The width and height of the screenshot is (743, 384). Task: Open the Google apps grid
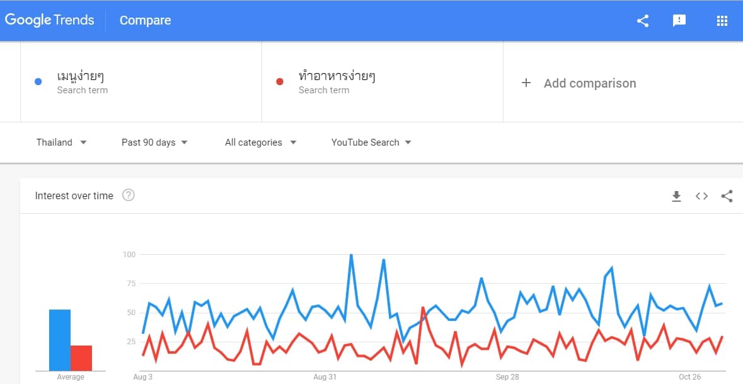tap(722, 21)
